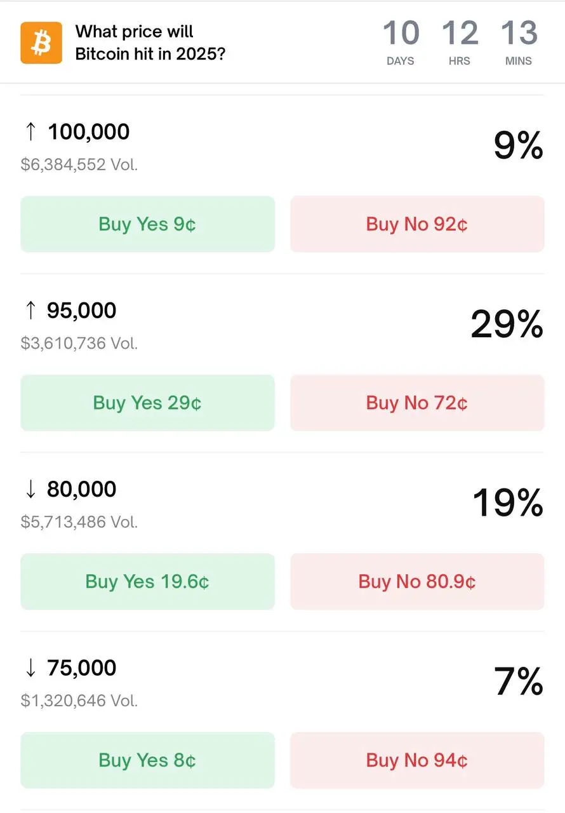Click the $6,384,552 Vol. text

[79, 165]
